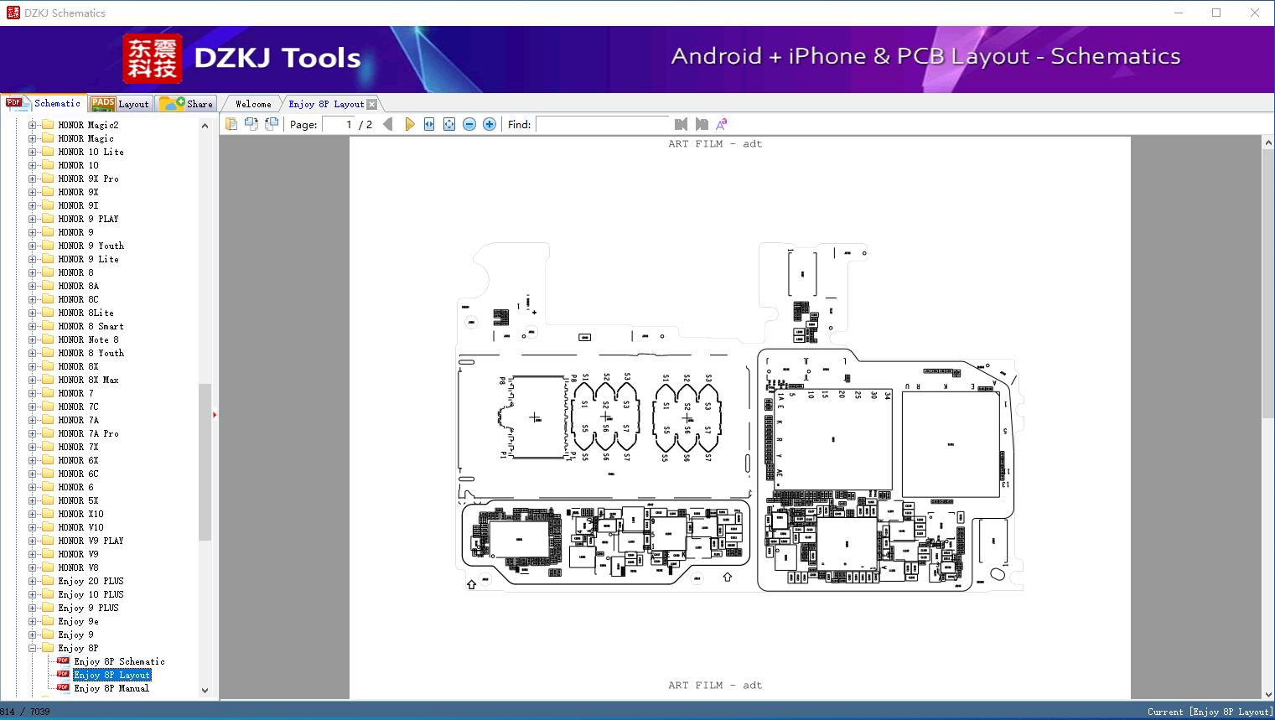The height and width of the screenshot is (720, 1275).
Task: Select the HONOR V10 folder
Action: [x=80, y=527]
